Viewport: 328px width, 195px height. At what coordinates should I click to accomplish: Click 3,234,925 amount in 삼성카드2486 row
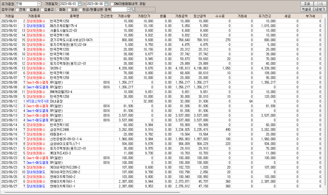tap(182, 130)
